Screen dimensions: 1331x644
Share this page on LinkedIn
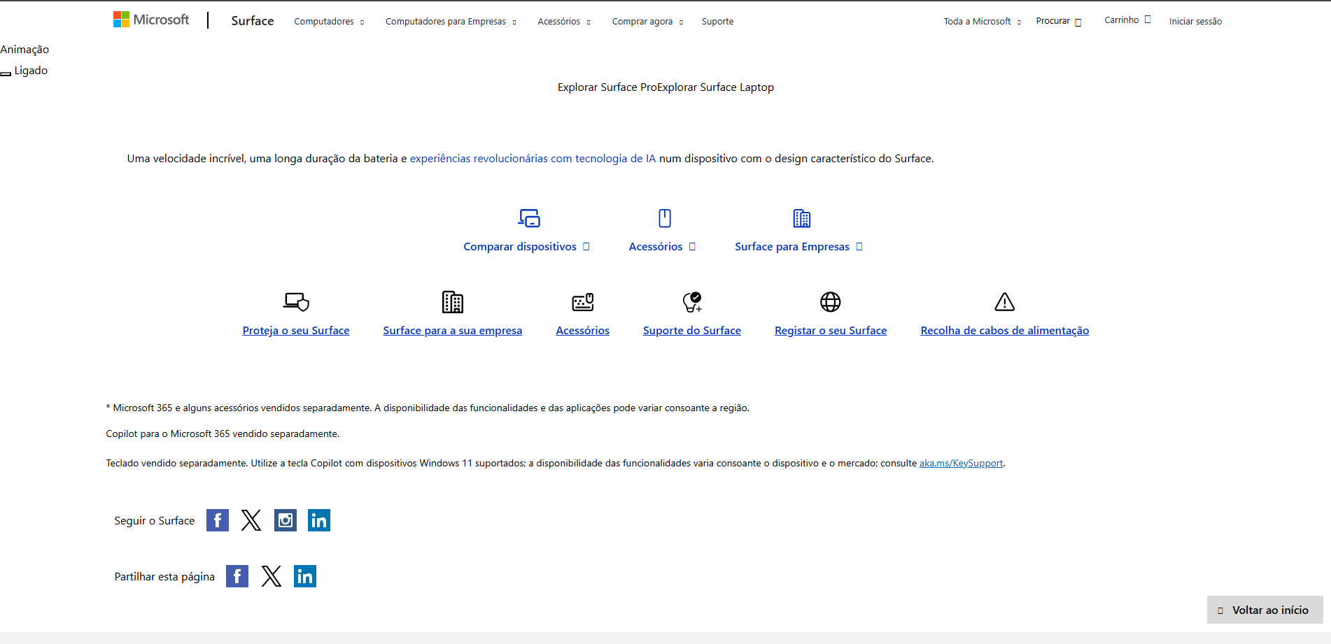pyautogui.click(x=305, y=576)
